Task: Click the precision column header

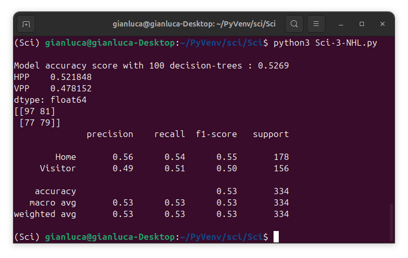Action: pyautogui.click(x=110, y=134)
